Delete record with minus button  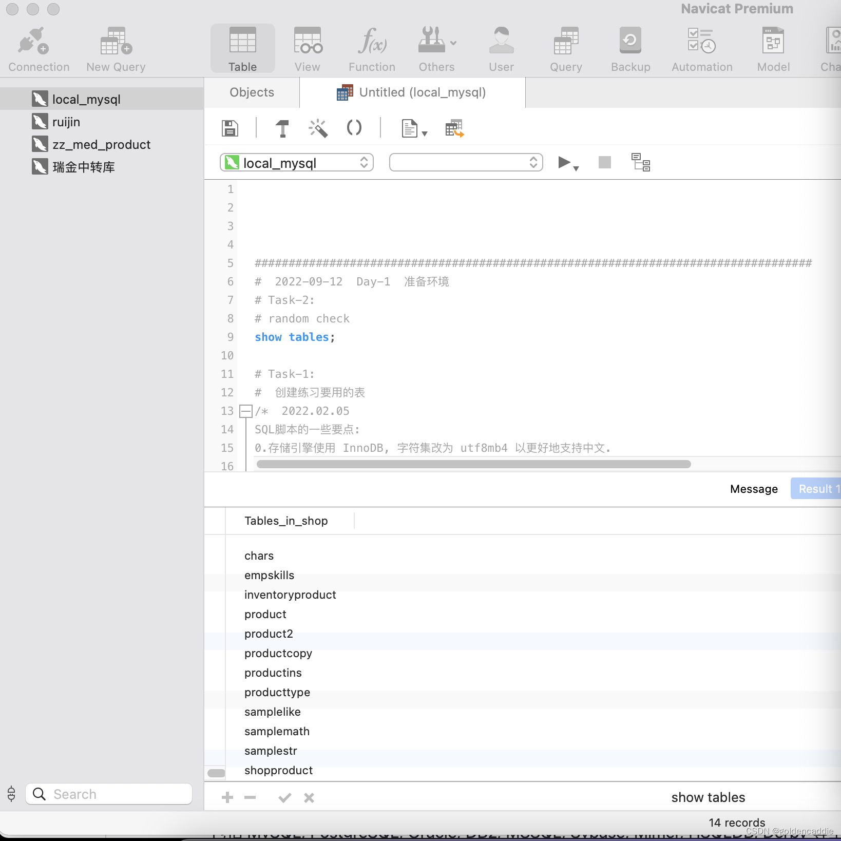[x=250, y=797]
